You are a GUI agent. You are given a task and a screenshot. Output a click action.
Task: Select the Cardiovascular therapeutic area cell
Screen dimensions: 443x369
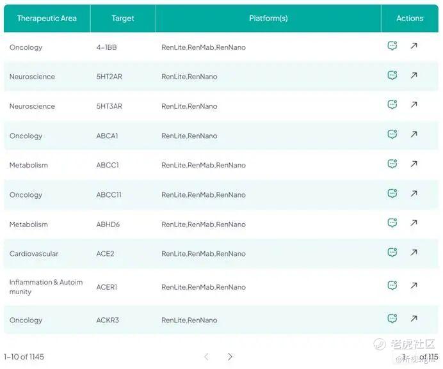(34, 254)
